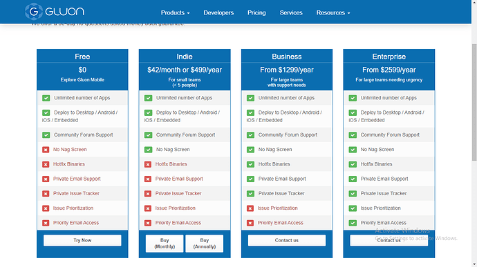
Task: Click Contact us under Enterprise plan
Action: point(389,240)
